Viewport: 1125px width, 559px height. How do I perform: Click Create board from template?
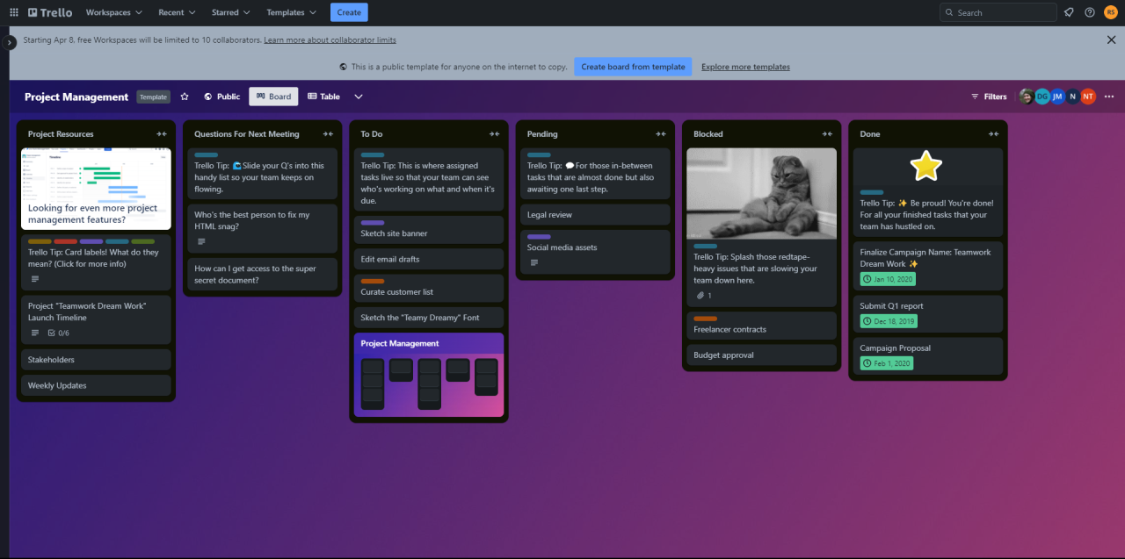pyautogui.click(x=633, y=67)
